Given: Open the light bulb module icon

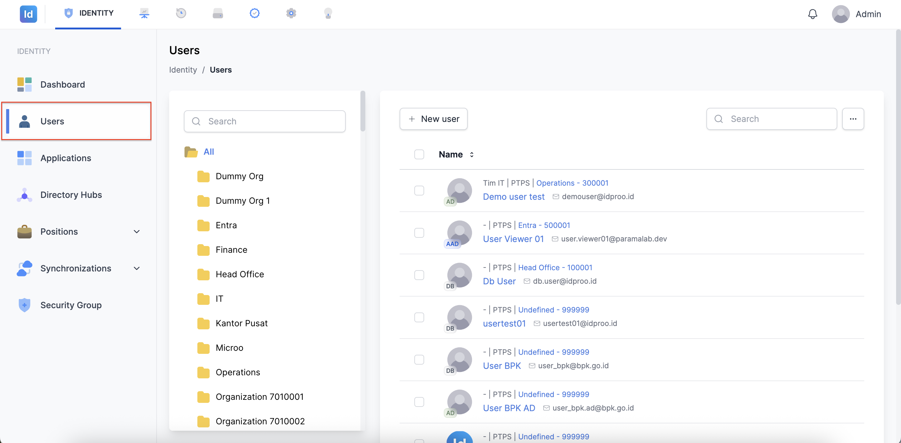Looking at the screenshot, I should pyautogui.click(x=328, y=13).
